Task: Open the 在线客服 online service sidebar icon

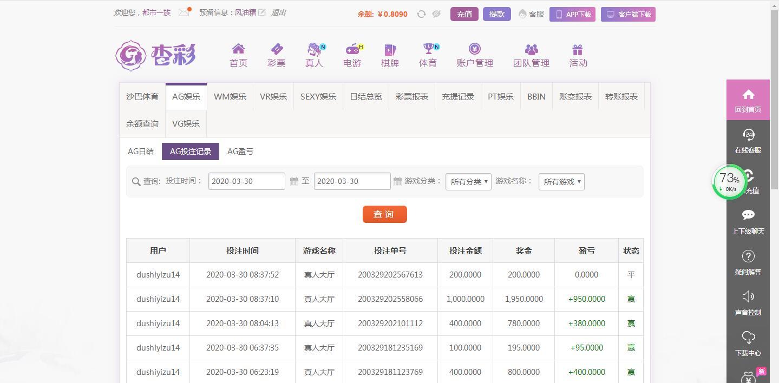Action: tap(748, 135)
